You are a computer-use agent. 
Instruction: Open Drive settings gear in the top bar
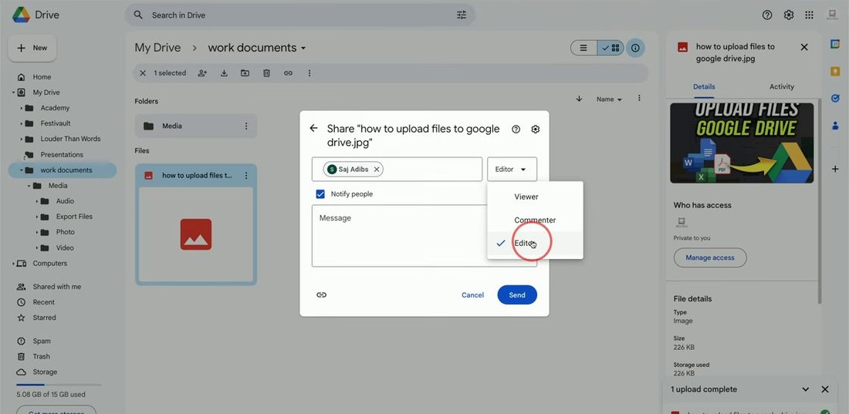(788, 15)
